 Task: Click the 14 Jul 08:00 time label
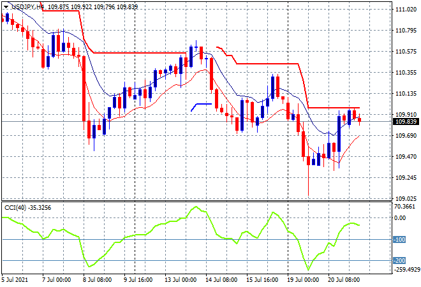point(221,280)
